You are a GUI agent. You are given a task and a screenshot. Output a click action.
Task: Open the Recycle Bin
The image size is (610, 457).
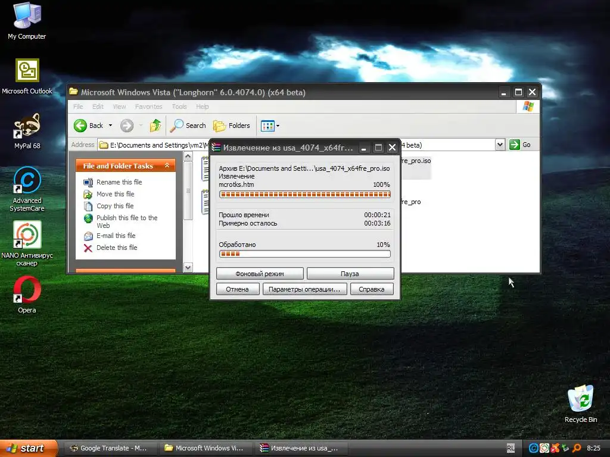(x=580, y=404)
